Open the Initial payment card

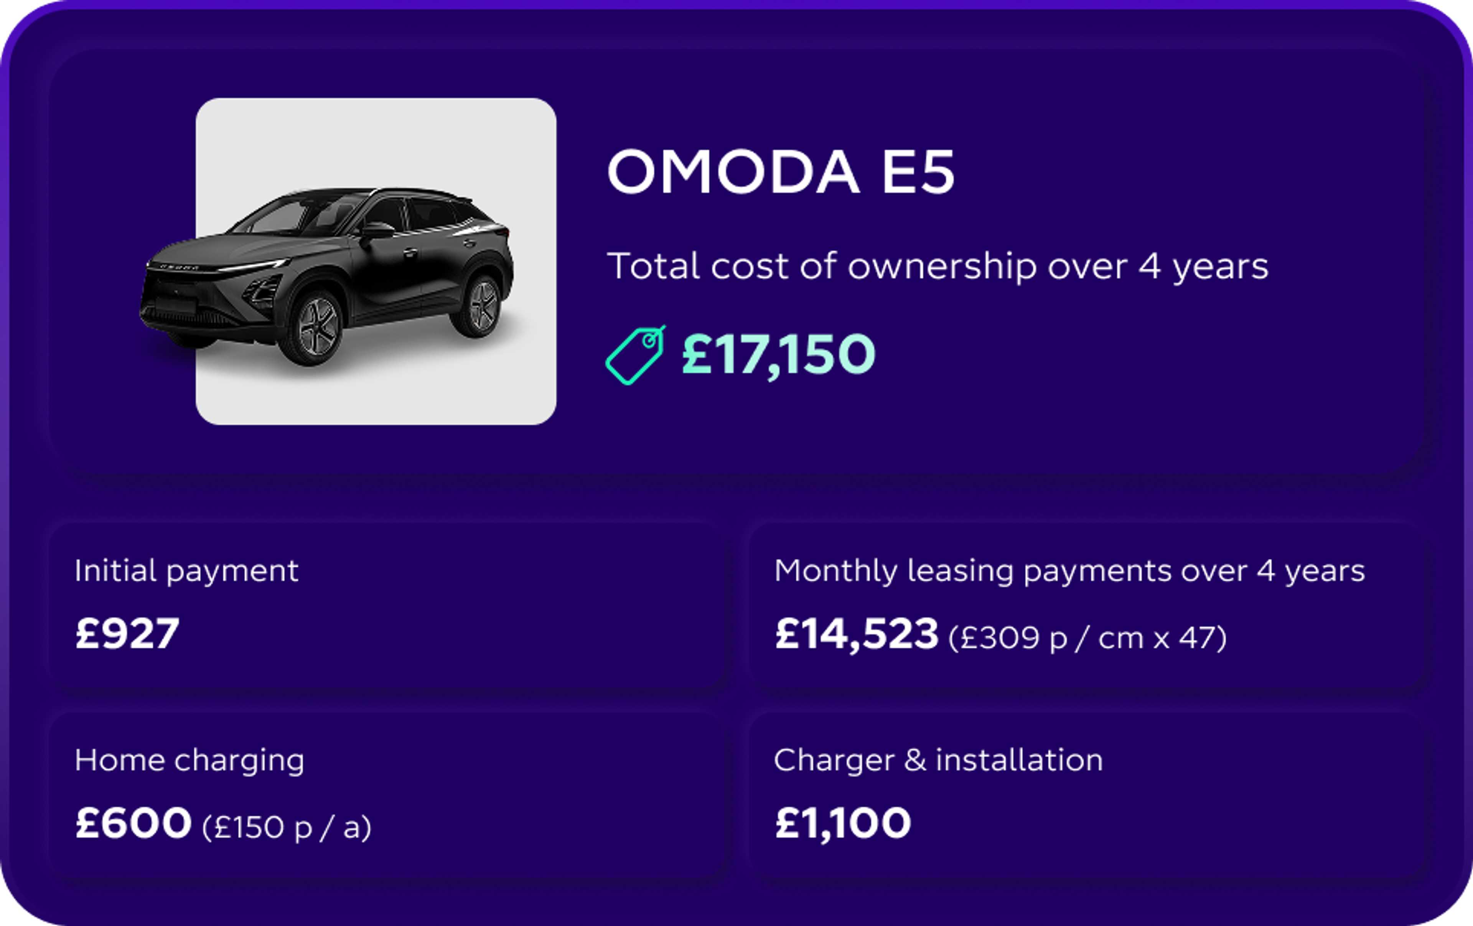click(387, 605)
